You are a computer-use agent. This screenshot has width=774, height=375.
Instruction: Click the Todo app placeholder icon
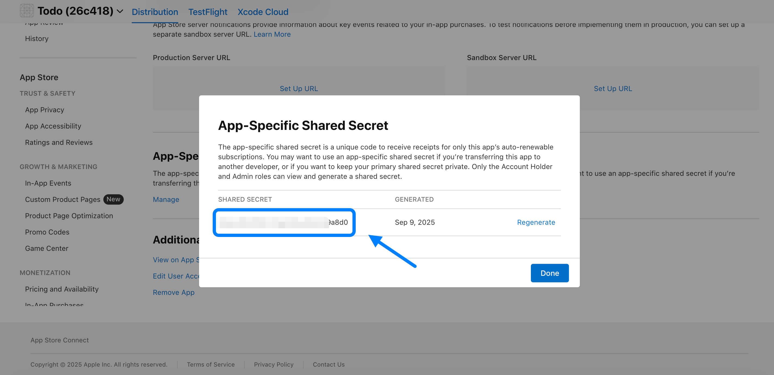[26, 11]
